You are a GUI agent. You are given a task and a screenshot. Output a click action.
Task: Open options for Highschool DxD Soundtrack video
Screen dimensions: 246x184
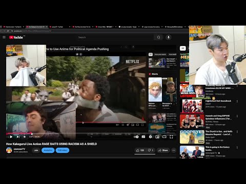pyautogui.click(x=237, y=101)
